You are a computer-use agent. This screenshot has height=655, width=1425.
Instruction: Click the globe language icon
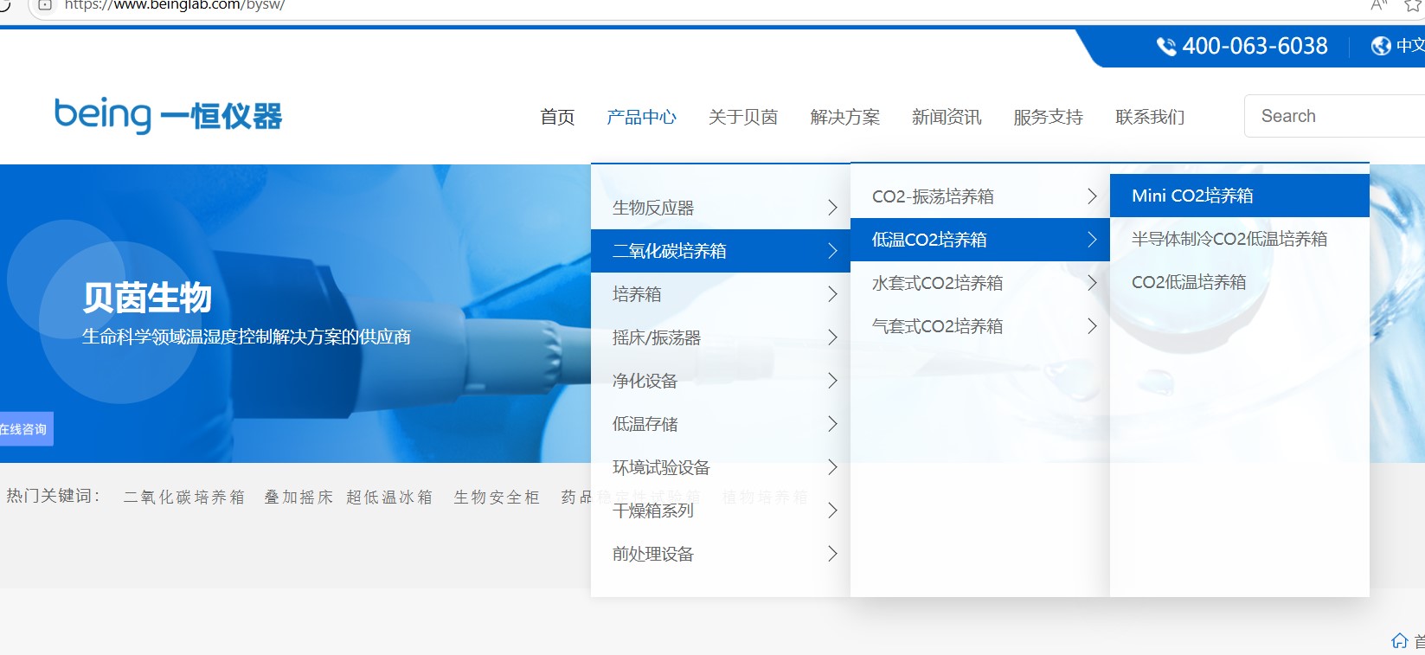pyautogui.click(x=1381, y=46)
